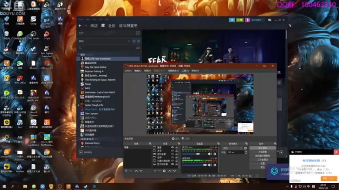Open Epic Games Launcher desktop icon
The height and width of the screenshot is (190, 339).
(x=47, y=52)
